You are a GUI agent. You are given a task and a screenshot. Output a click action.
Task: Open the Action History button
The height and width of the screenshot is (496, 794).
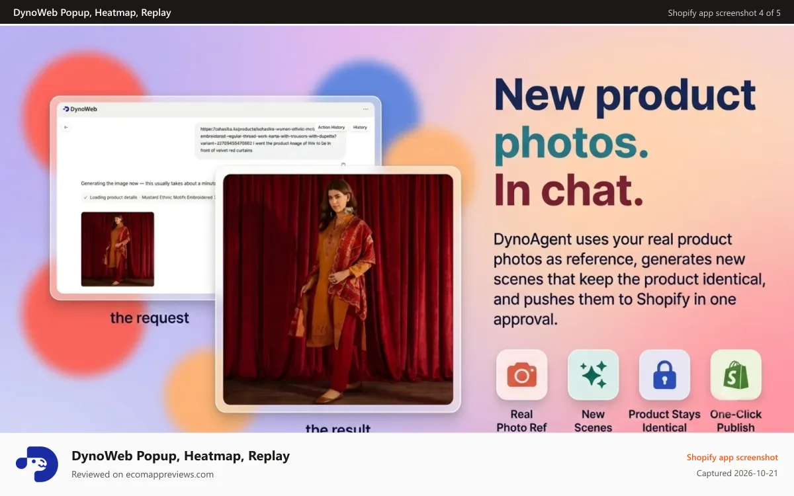331,127
